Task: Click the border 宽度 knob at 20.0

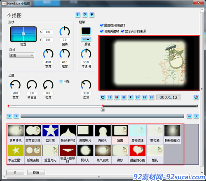Action: coord(15,85)
